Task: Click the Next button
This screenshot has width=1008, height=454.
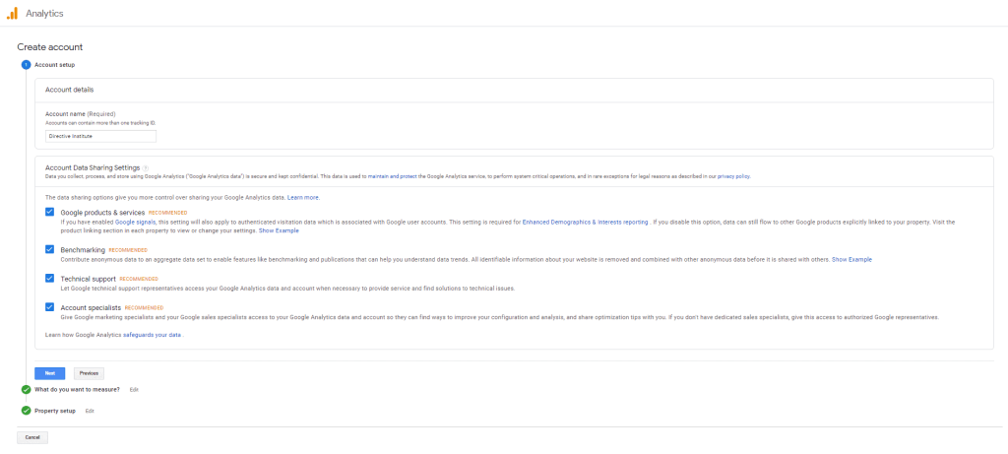Action: tap(49, 373)
